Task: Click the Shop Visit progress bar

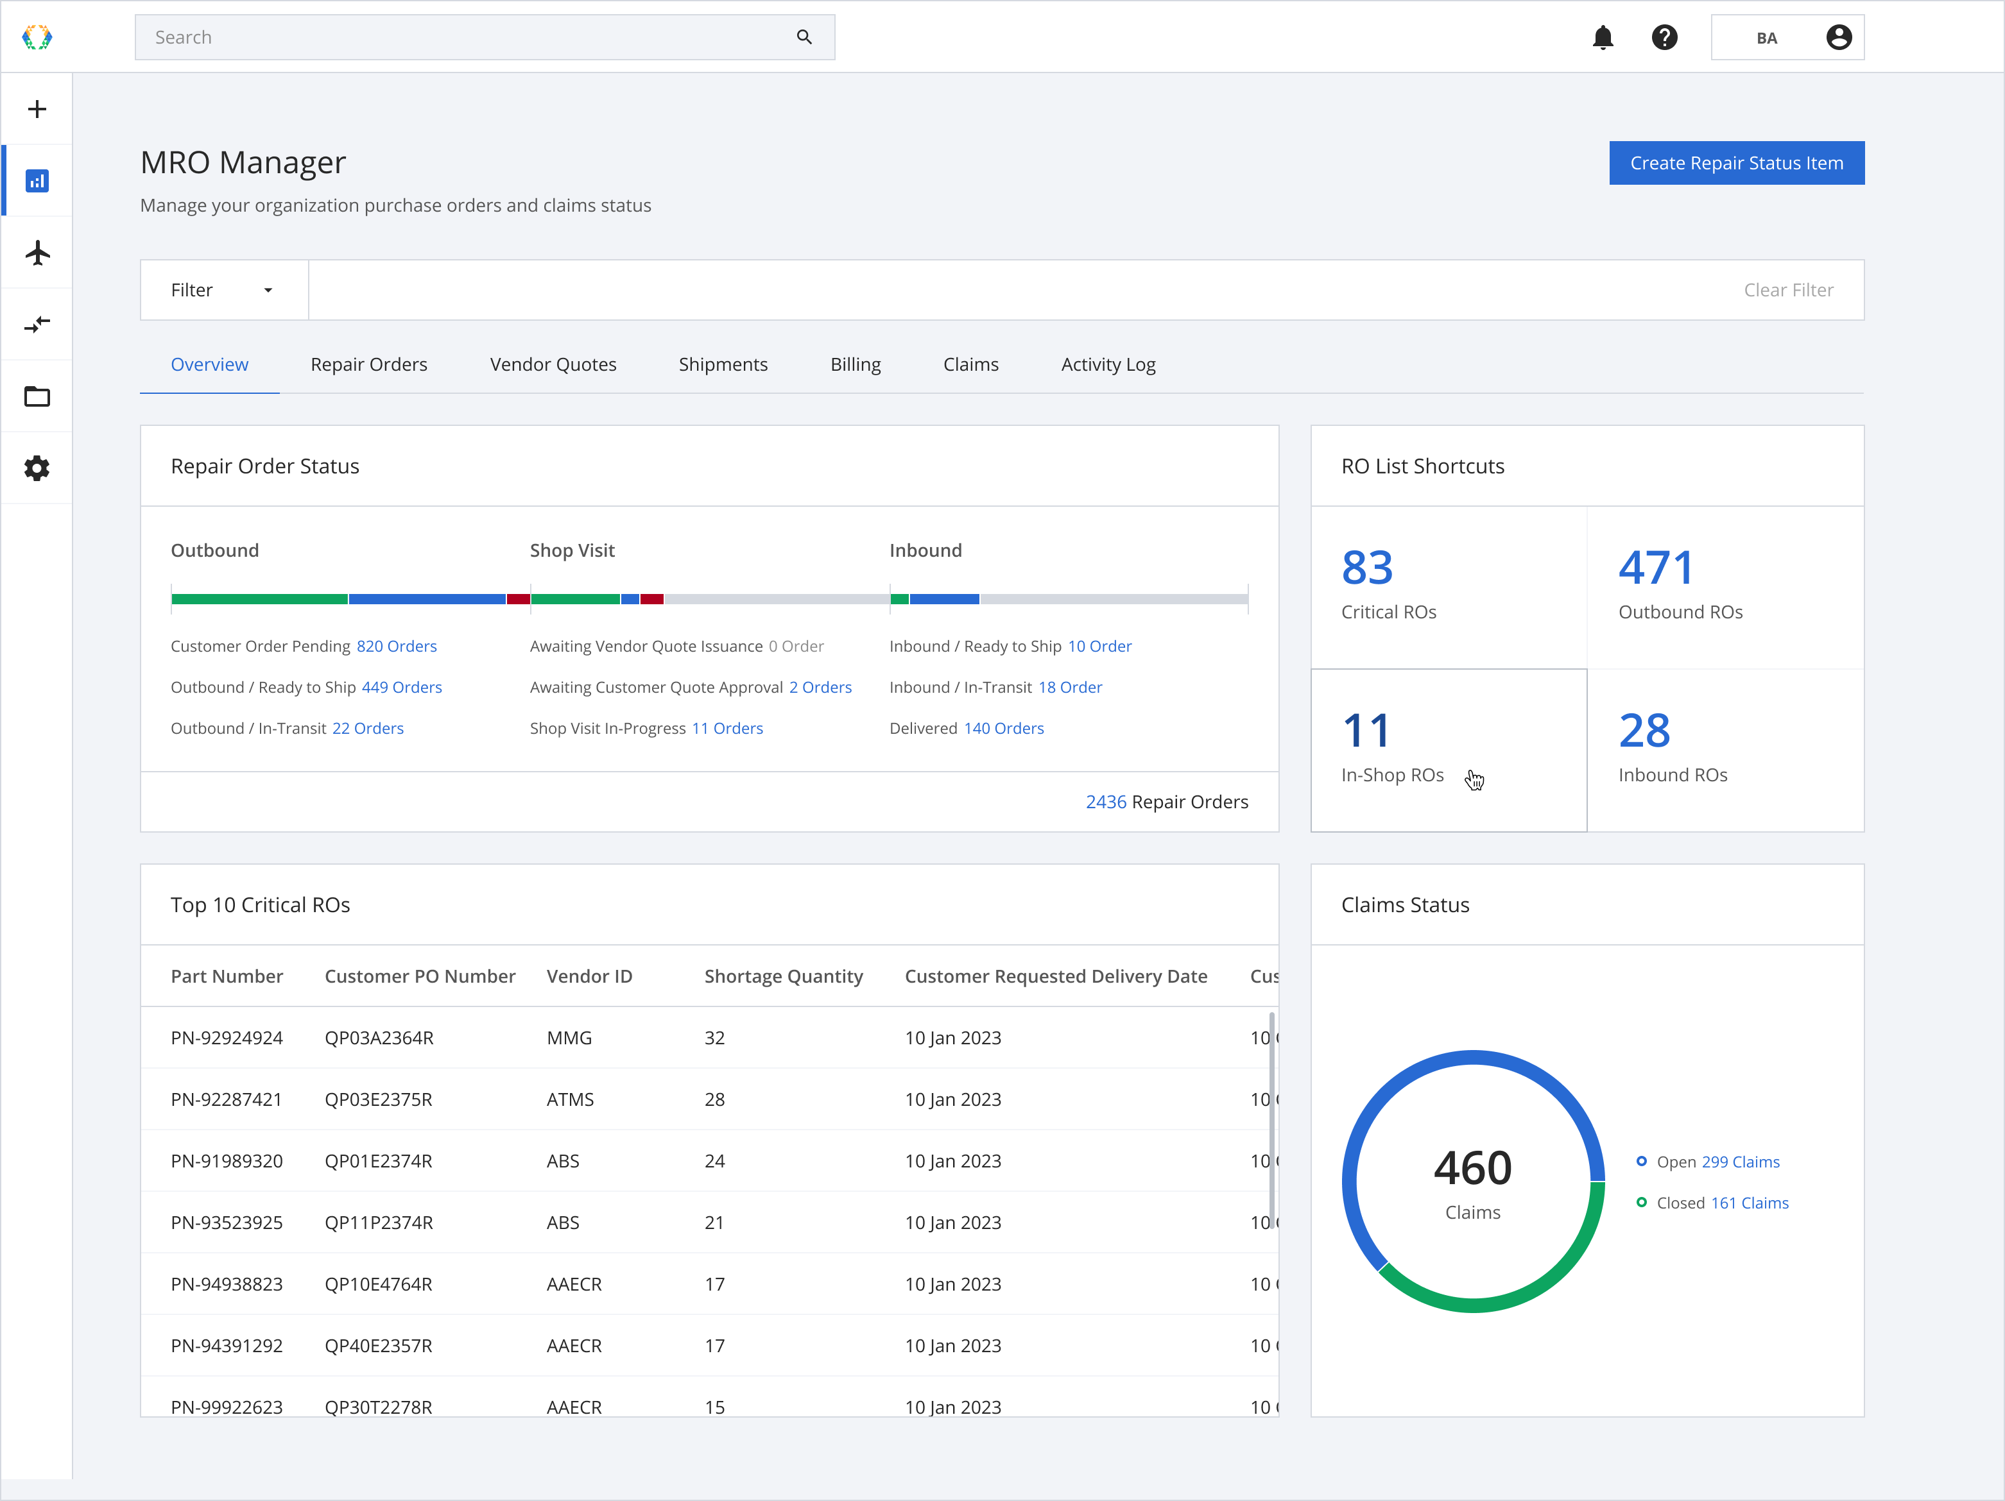Action: click(710, 598)
